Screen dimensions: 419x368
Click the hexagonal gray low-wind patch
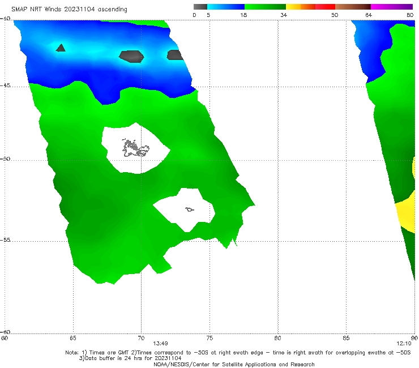(131, 57)
